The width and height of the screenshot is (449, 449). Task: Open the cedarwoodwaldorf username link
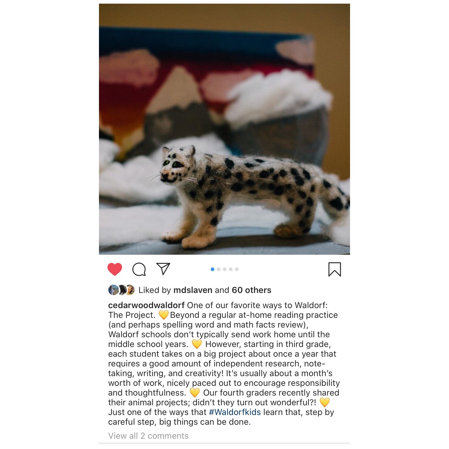tap(146, 305)
